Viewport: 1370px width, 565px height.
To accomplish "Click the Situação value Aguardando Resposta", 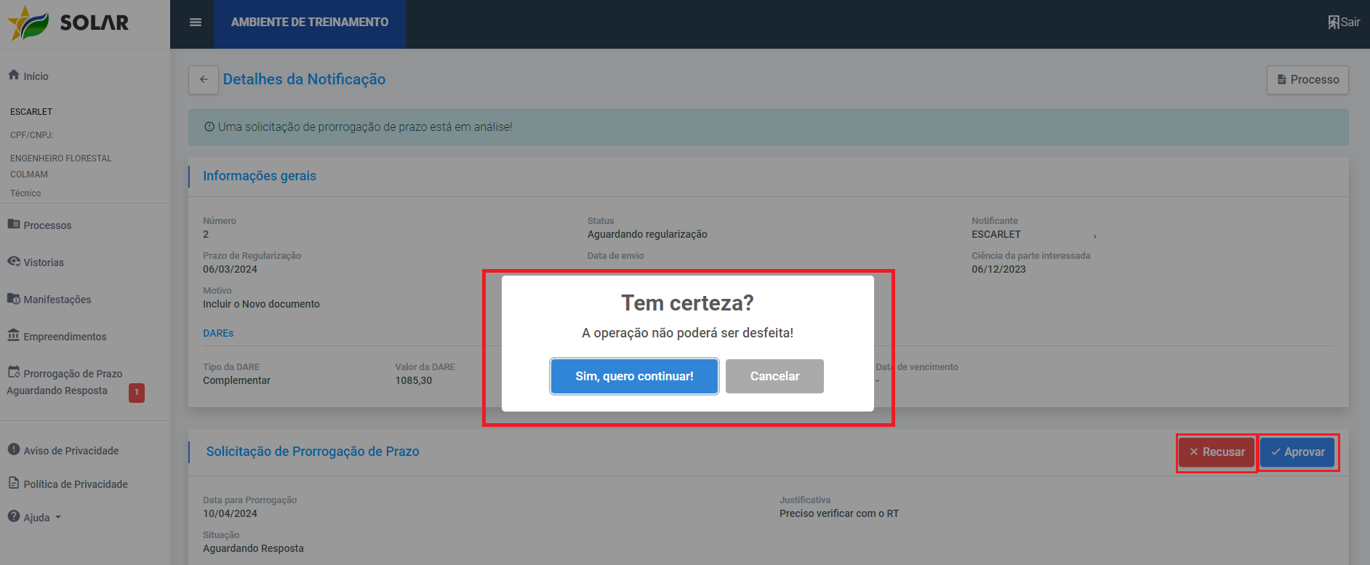I will 253,548.
